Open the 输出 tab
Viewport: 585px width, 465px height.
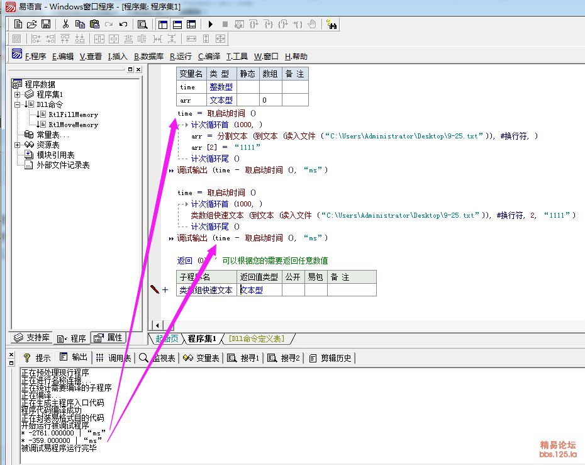pos(74,357)
